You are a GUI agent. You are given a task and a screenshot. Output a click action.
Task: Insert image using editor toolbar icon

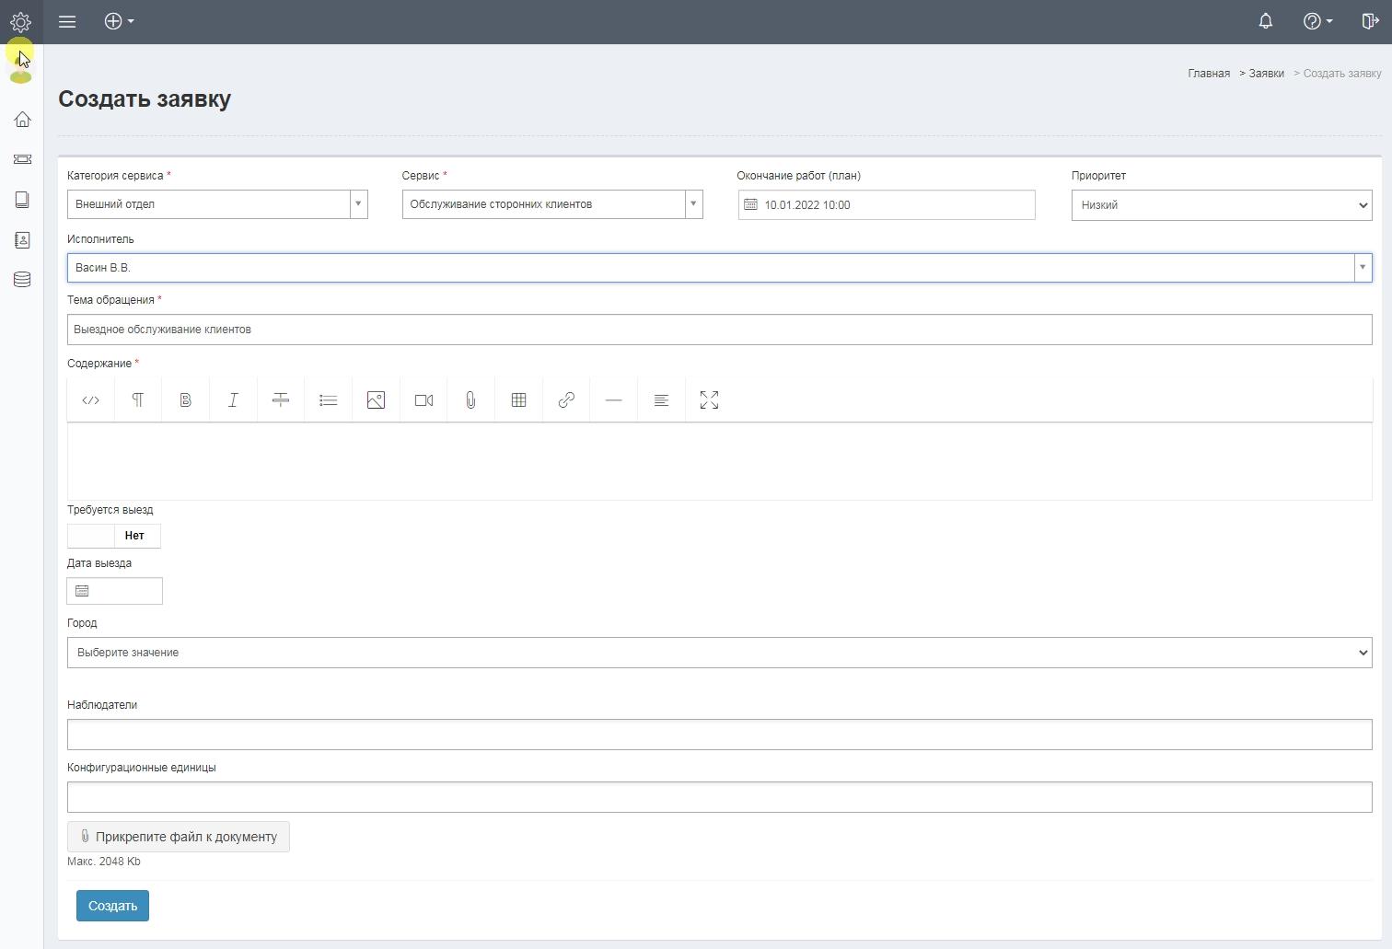pyautogui.click(x=376, y=400)
